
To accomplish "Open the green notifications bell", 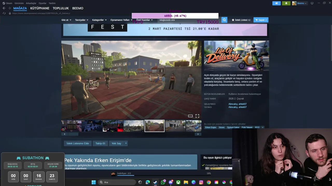I will 286,3.
